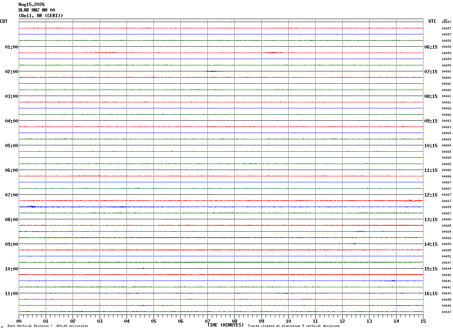Select the 07:00 CDT row label
The width and height of the screenshot is (453, 331).
point(12,195)
